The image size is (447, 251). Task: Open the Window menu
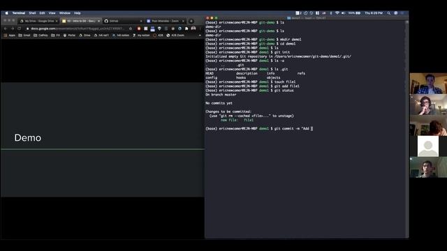65,13
